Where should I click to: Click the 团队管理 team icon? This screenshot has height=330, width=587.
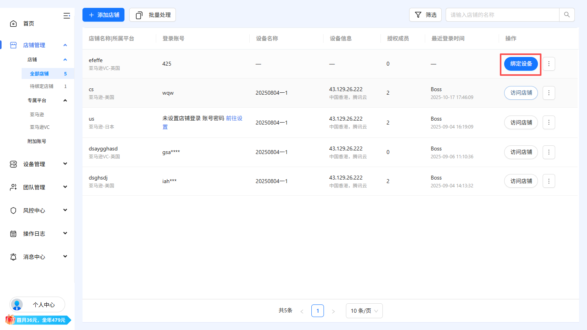point(13,187)
